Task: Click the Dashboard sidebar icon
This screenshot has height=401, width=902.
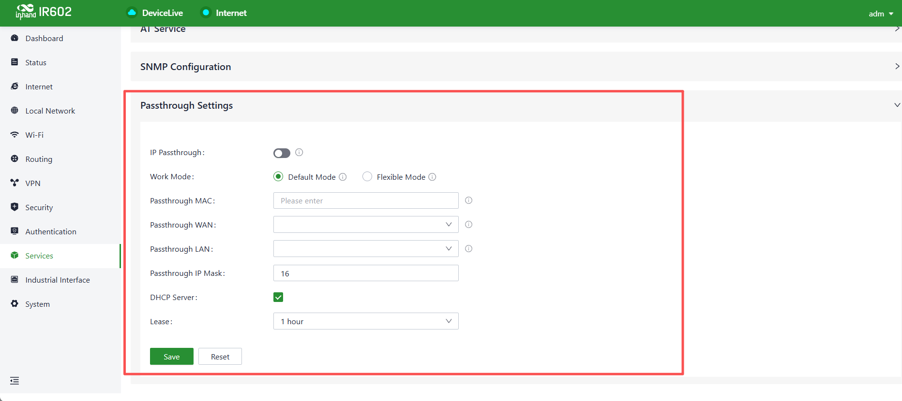Action: pos(15,38)
